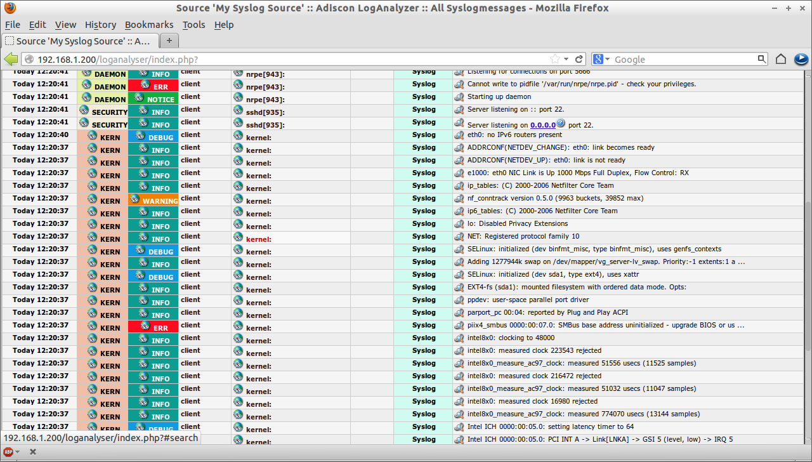Image resolution: width=812 pixels, height=462 pixels.
Task: Close the add-on bar with the X
Action: (33, 452)
